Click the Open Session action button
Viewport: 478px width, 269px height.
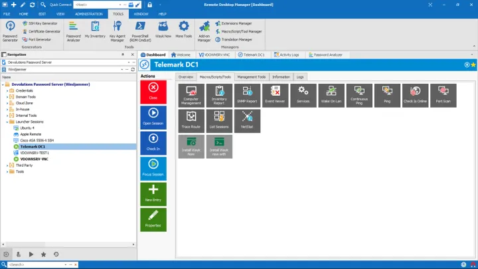[x=153, y=117]
